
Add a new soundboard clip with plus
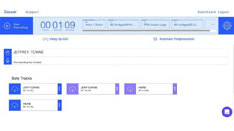(x=212, y=25)
